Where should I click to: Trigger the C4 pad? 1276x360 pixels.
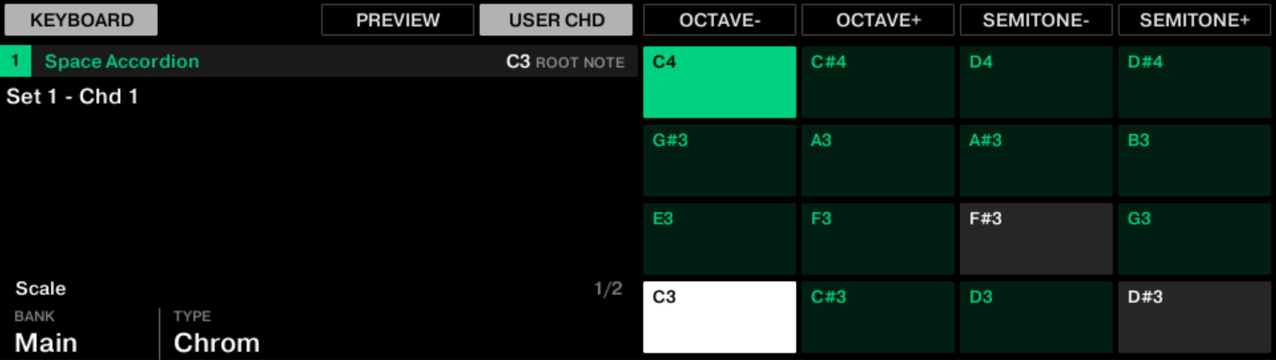click(719, 82)
